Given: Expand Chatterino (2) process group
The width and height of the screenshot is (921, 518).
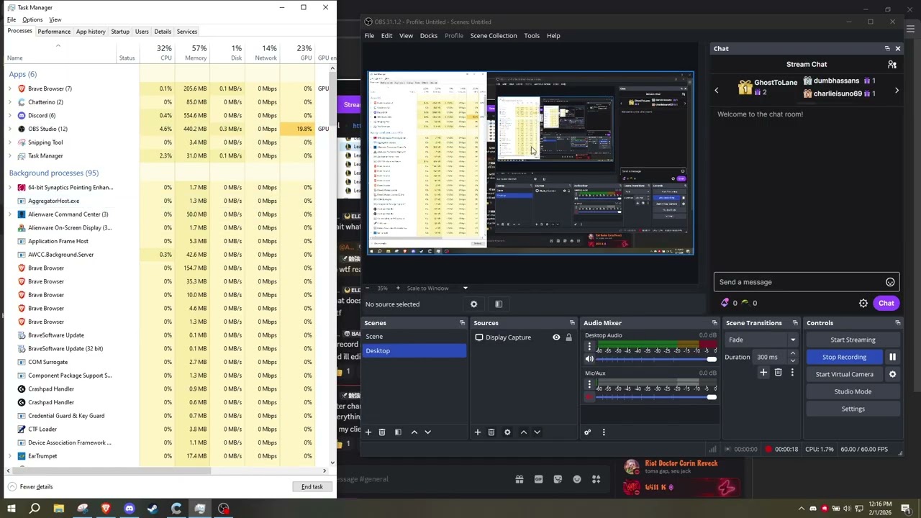Looking at the screenshot, I should coord(10,102).
